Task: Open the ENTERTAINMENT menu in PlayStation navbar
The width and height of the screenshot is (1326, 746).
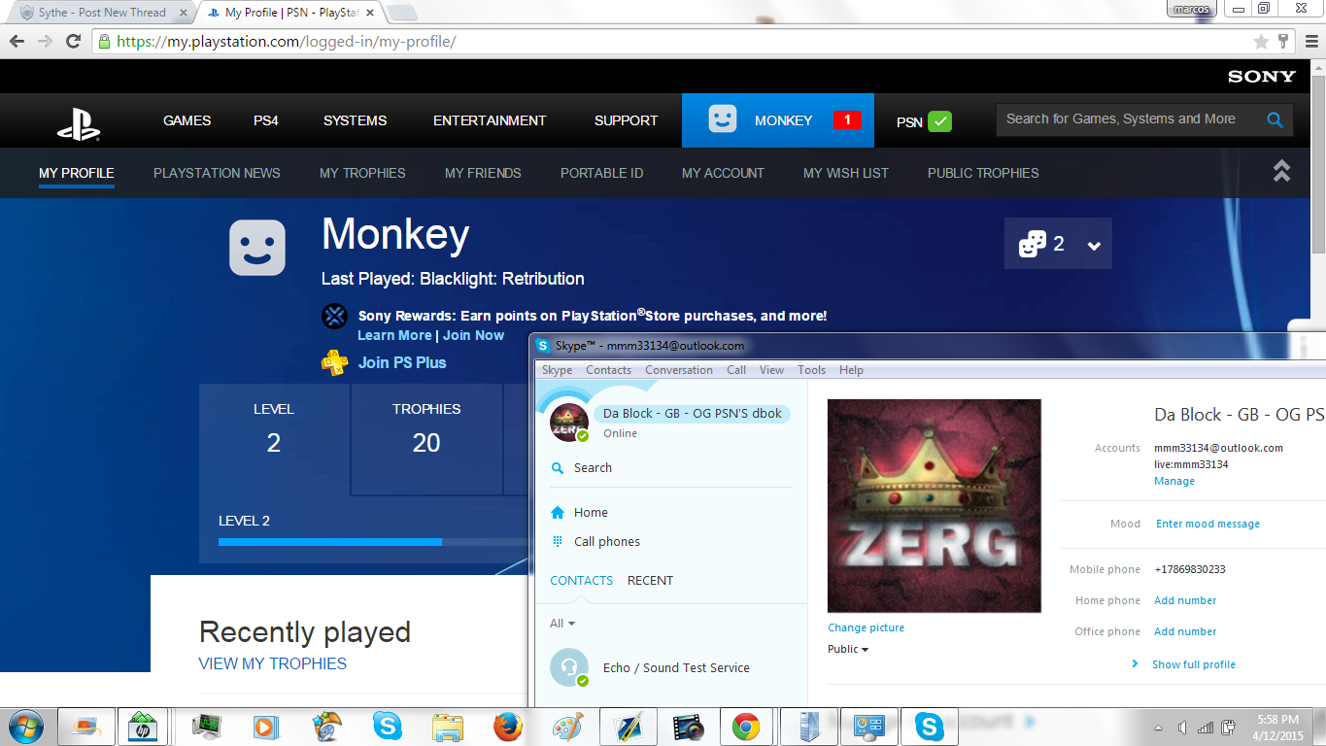Action: pos(490,120)
